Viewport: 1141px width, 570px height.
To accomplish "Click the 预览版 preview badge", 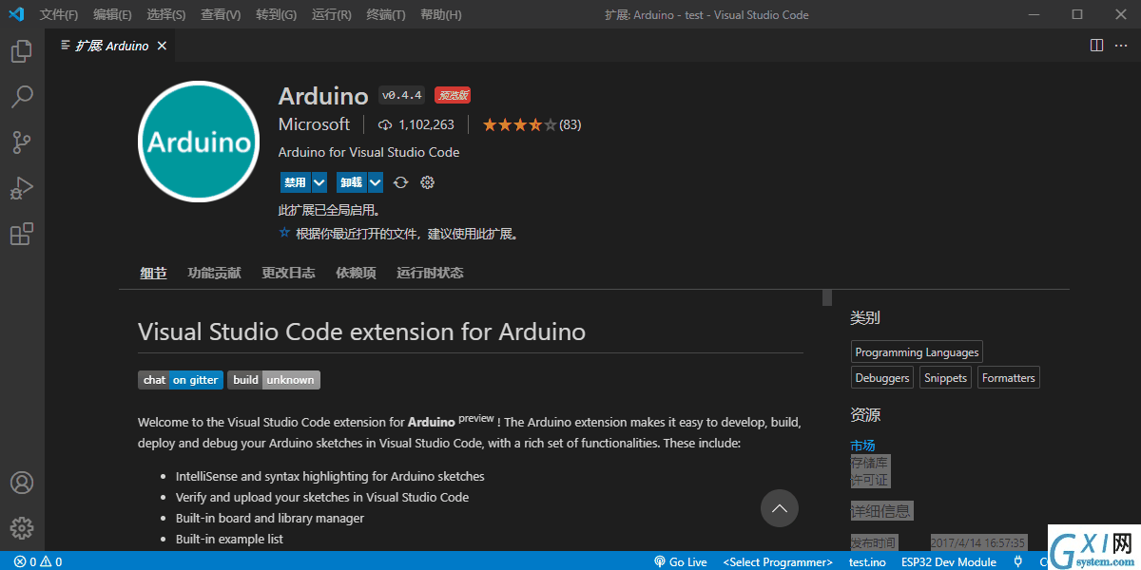I will coord(453,95).
